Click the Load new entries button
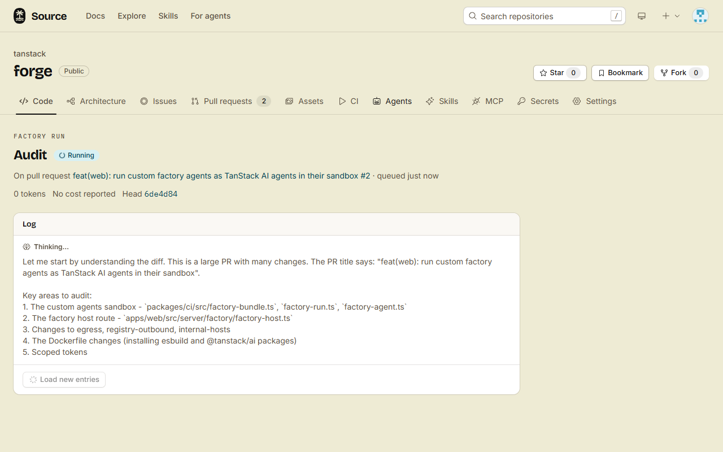723x452 pixels. 64,380
